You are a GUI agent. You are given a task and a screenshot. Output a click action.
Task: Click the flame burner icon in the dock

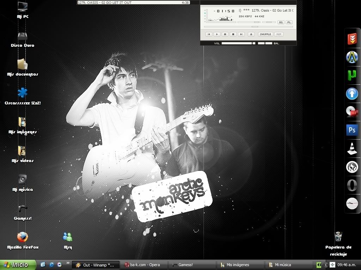pos(352,167)
